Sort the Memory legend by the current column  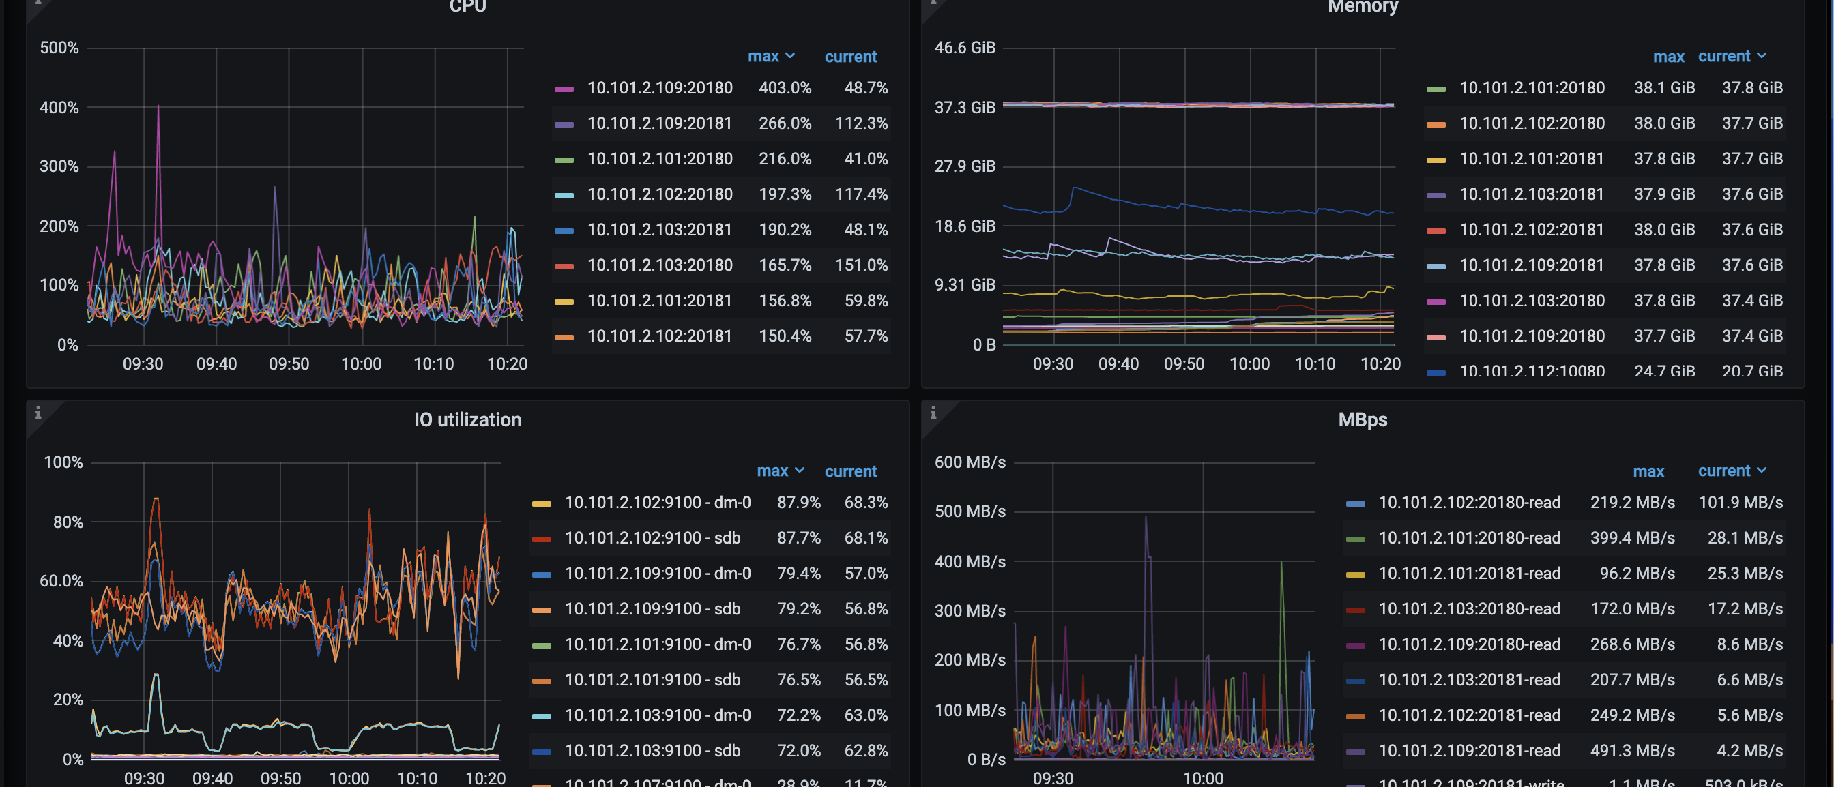point(1723,56)
